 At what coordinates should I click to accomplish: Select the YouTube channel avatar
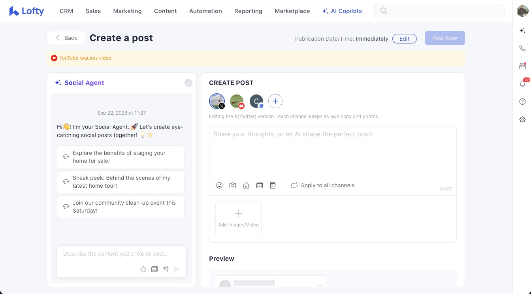point(237,101)
